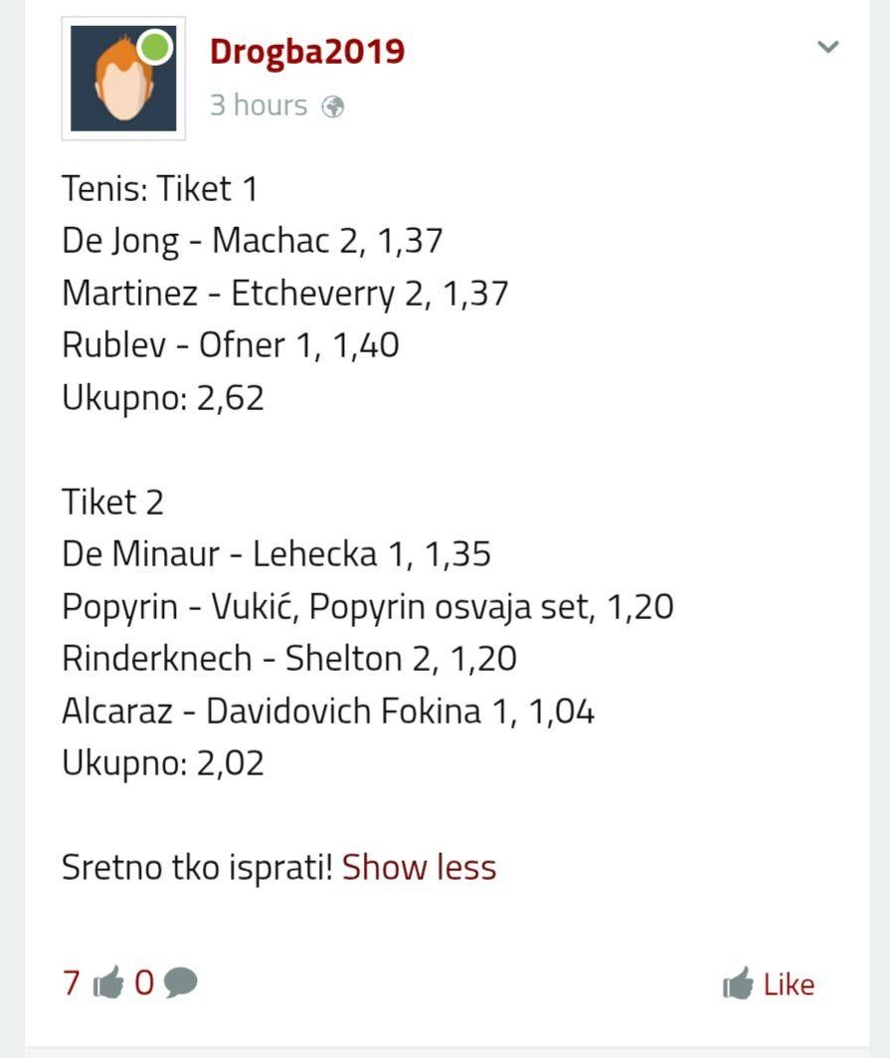Viewport: 890px width, 1058px height.
Task: Open the Drogba2019 username link
Action: point(307,52)
